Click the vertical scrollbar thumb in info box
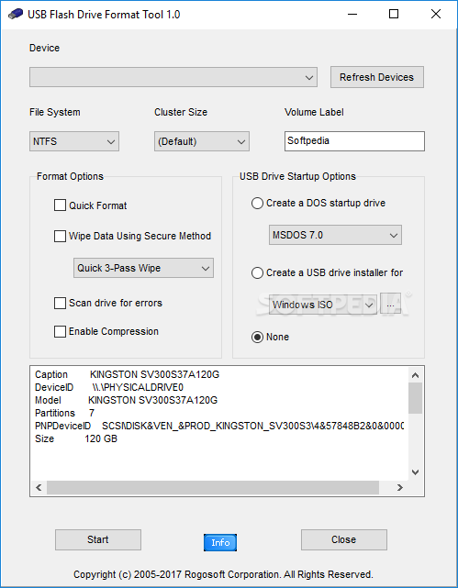This screenshot has height=588, width=458. (x=415, y=398)
